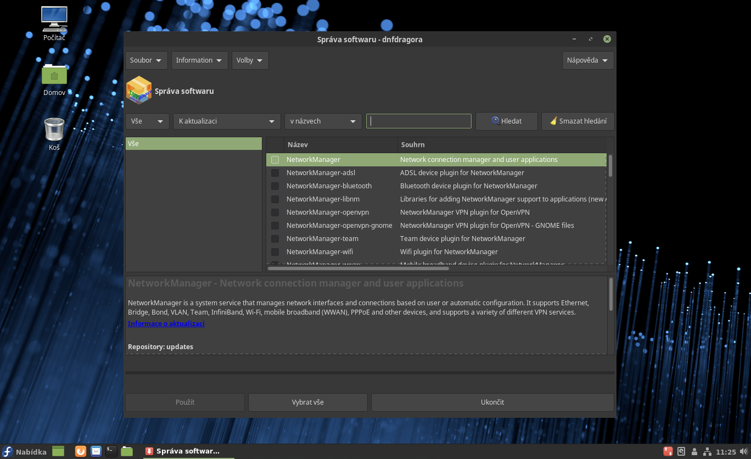751x459 pixels.
Task: Tick the NetworkManager-adsl checkbox
Action: click(275, 173)
